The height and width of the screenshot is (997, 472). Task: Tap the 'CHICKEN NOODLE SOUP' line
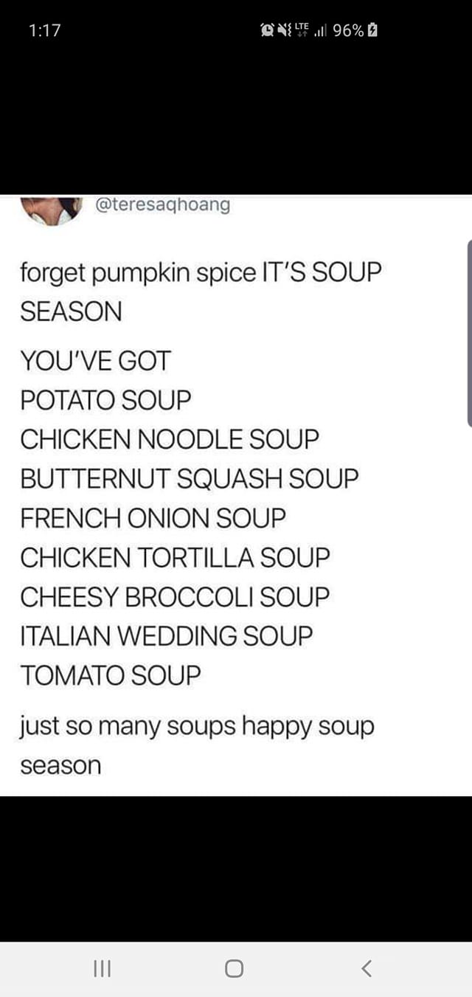[x=170, y=440]
